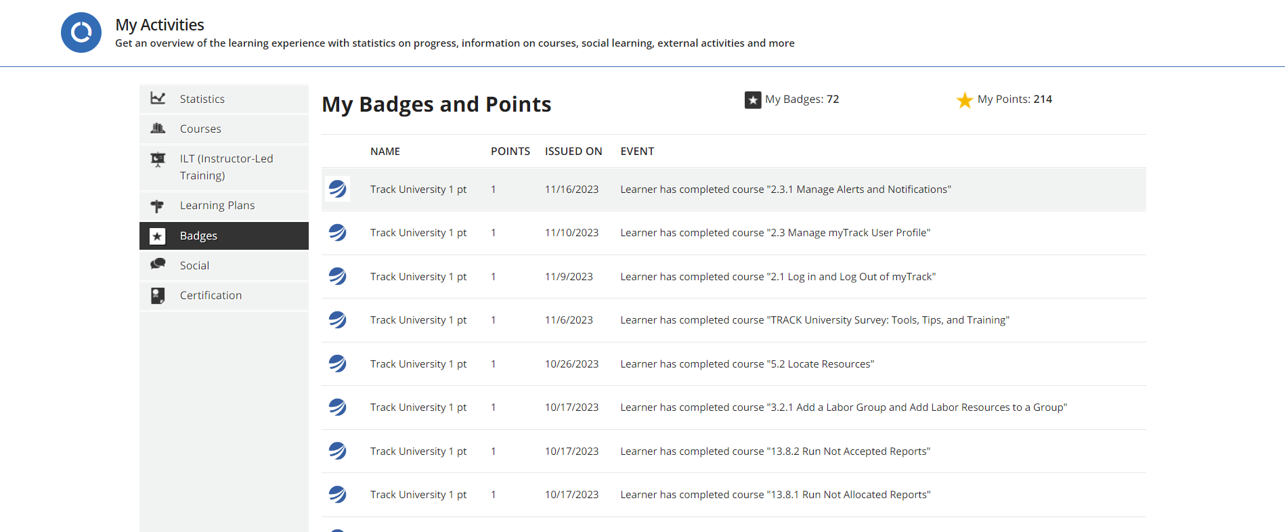The width and height of the screenshot is (1285, 532).
Task: Click badge icon for 2.3.1 Manage Alerts row
Action: click(x=337, y=189)
